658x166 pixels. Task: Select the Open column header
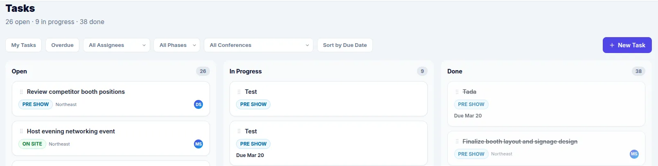point(19,71)
